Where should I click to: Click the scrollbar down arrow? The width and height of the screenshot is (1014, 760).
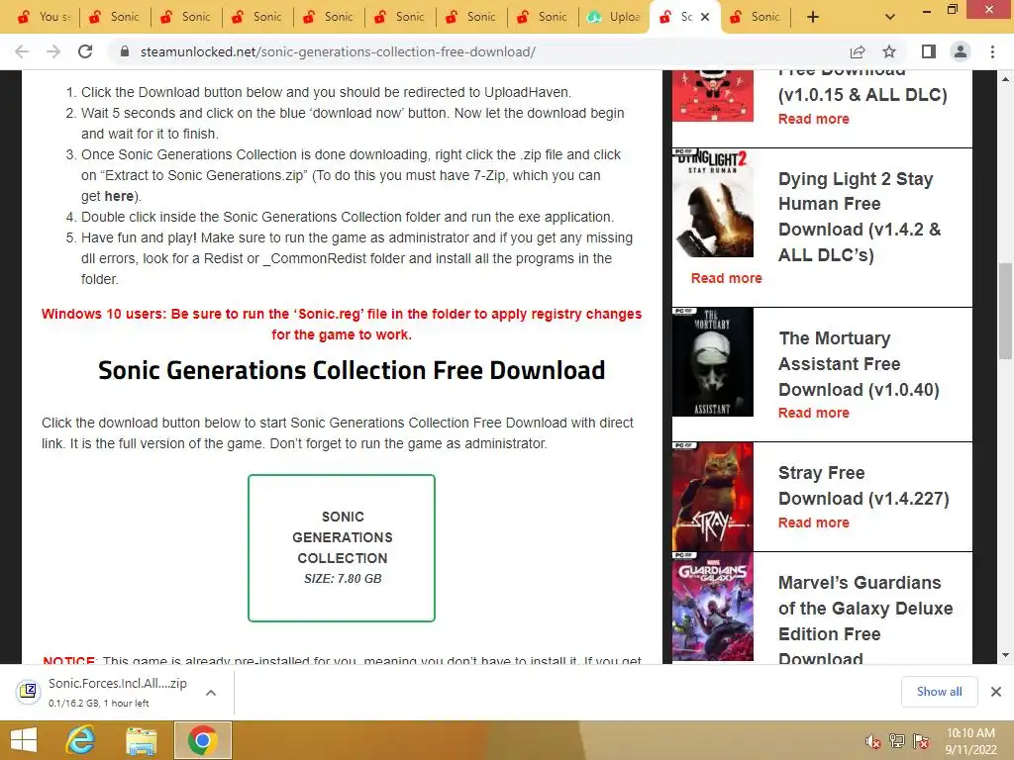[1005, 655]
